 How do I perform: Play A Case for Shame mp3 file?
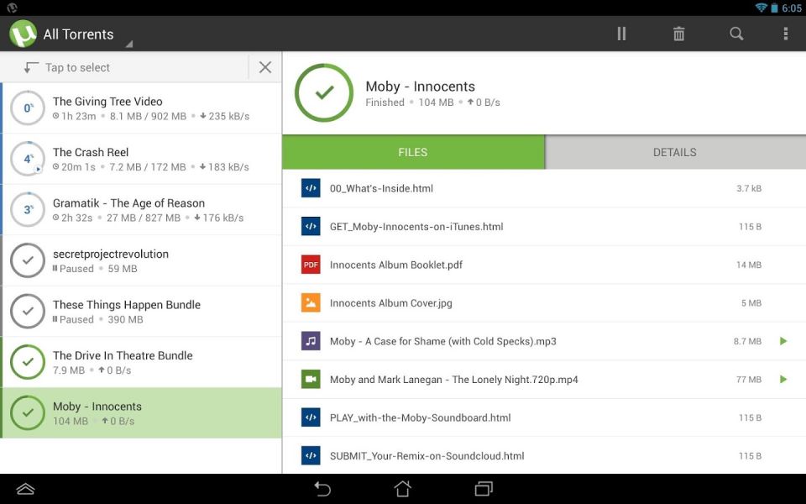click(782, 341)
